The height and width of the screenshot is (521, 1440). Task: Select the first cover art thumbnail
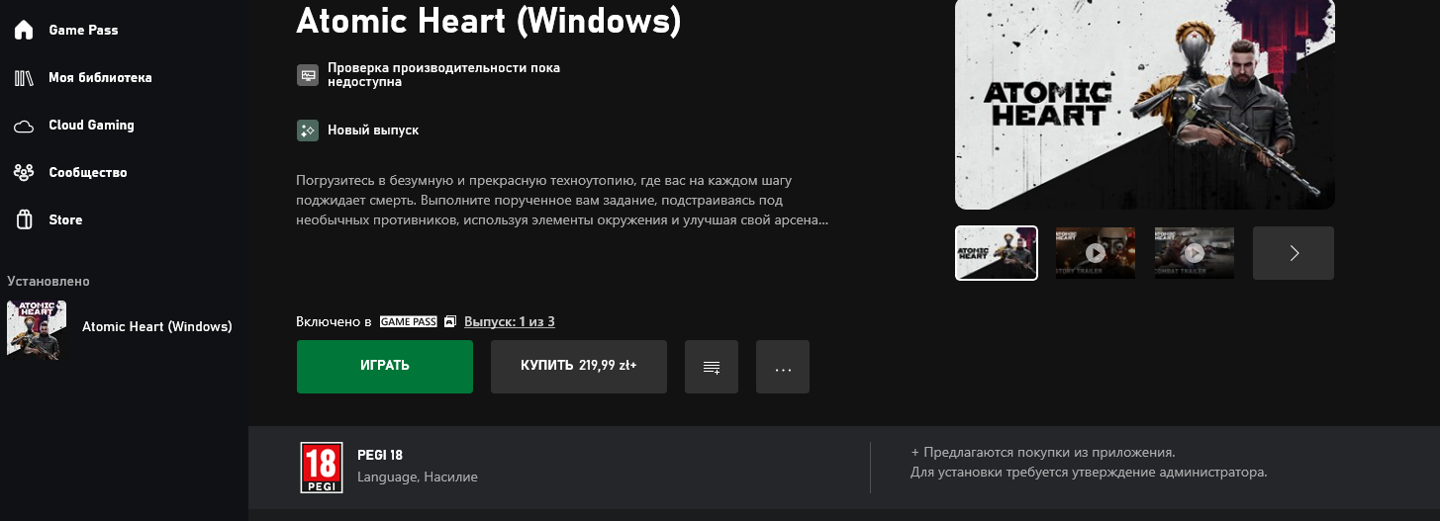pos(997,253)
